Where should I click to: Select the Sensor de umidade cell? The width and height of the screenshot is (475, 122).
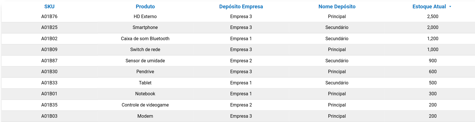coord(145,61)
